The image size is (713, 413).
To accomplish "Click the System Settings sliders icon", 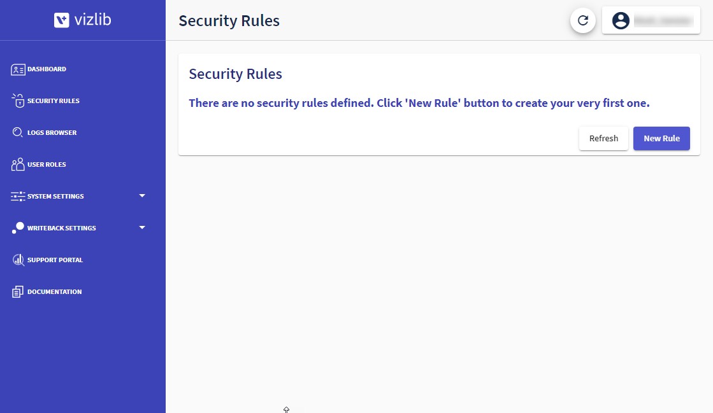I will pyautogui.click(x=18, y=196).
